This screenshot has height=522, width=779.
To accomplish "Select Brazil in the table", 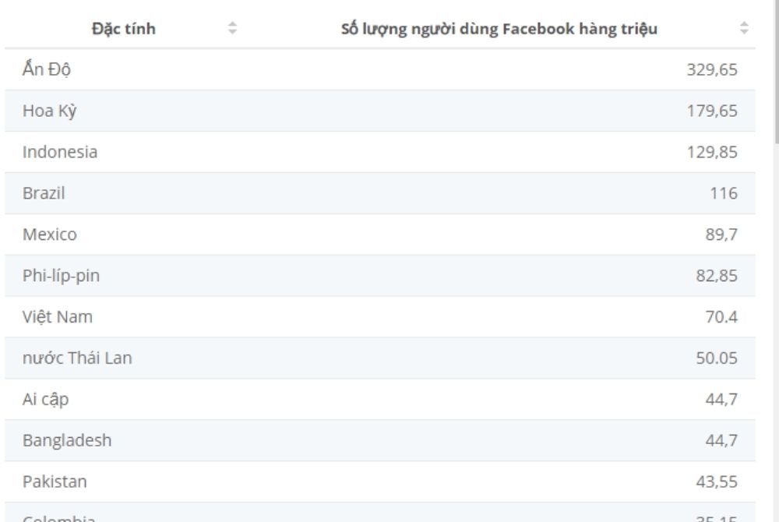I will [x=44, y=193].
